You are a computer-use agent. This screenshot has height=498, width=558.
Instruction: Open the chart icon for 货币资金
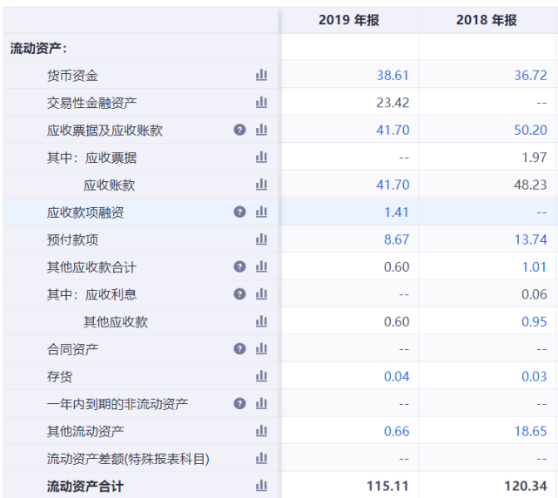coord(261,76)
